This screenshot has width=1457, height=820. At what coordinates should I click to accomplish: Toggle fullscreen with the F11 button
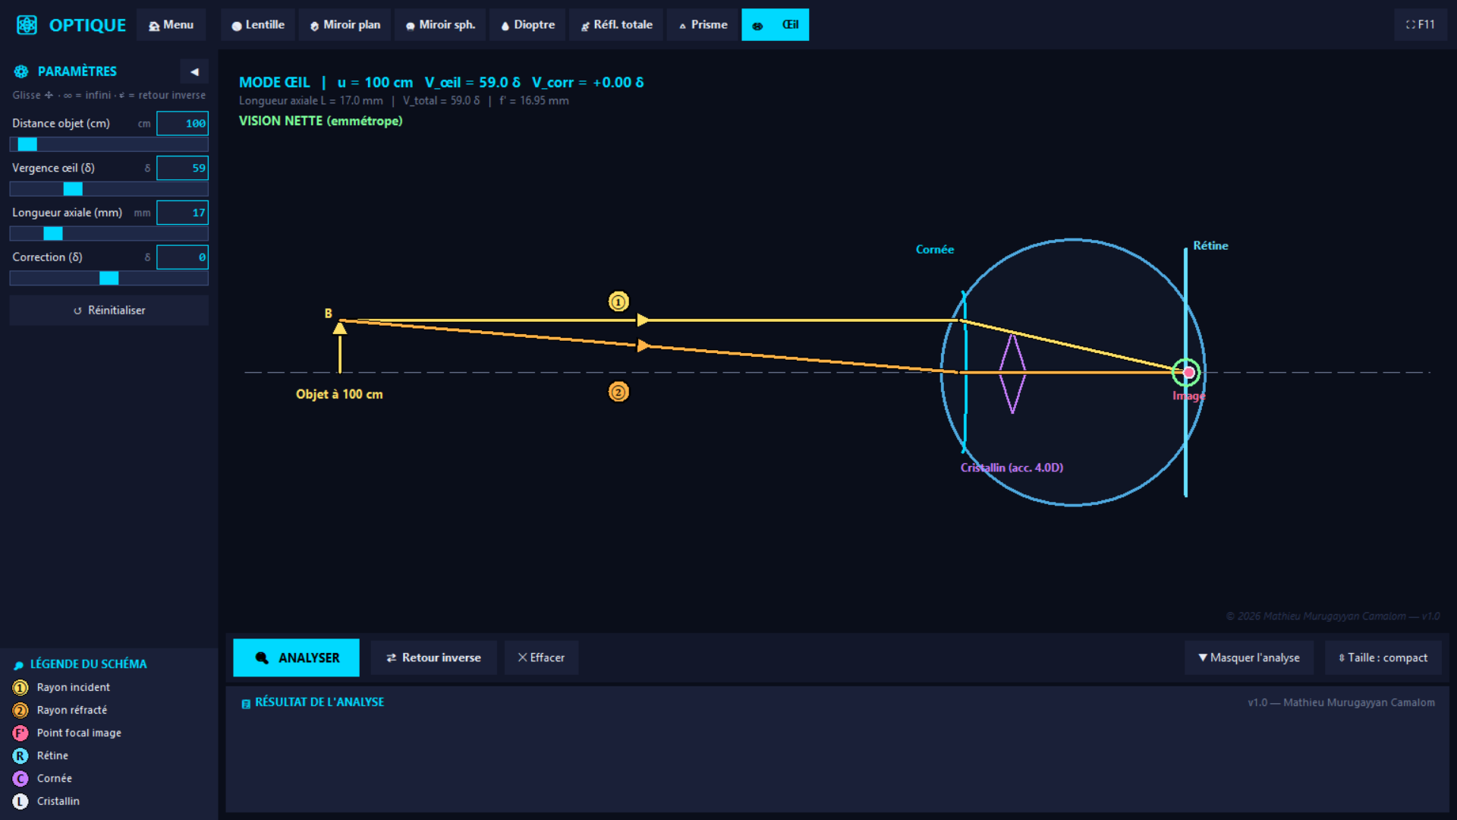coord(1420,25)
